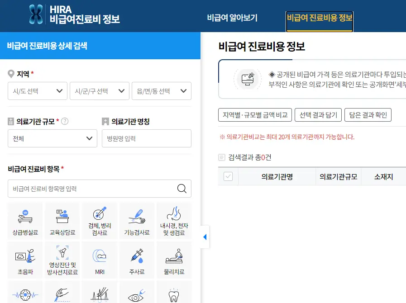This screenshot has height=303, width=406.
Task: Click the tooth-shaped dental category icon
Action: 174,296
